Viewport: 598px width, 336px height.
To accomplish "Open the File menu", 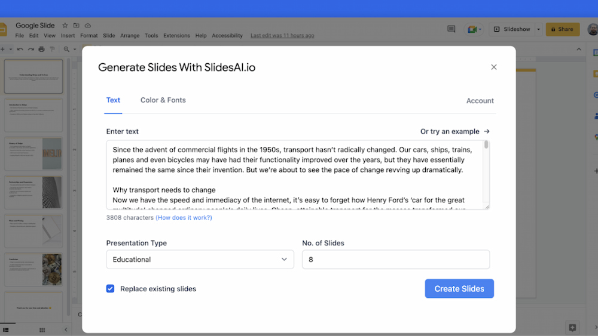I will [x=20, y=35].
